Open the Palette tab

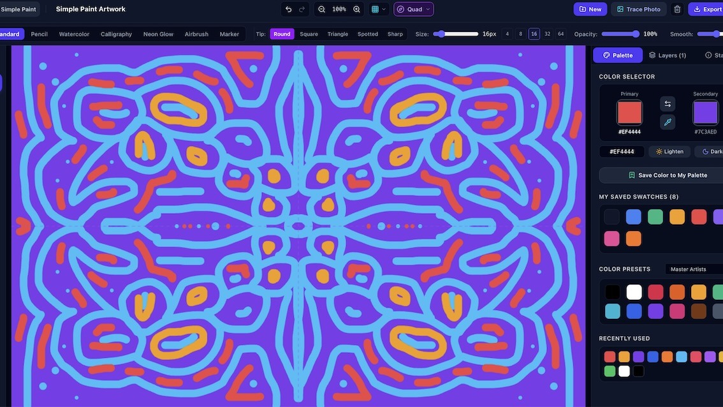tap(618, 56)
